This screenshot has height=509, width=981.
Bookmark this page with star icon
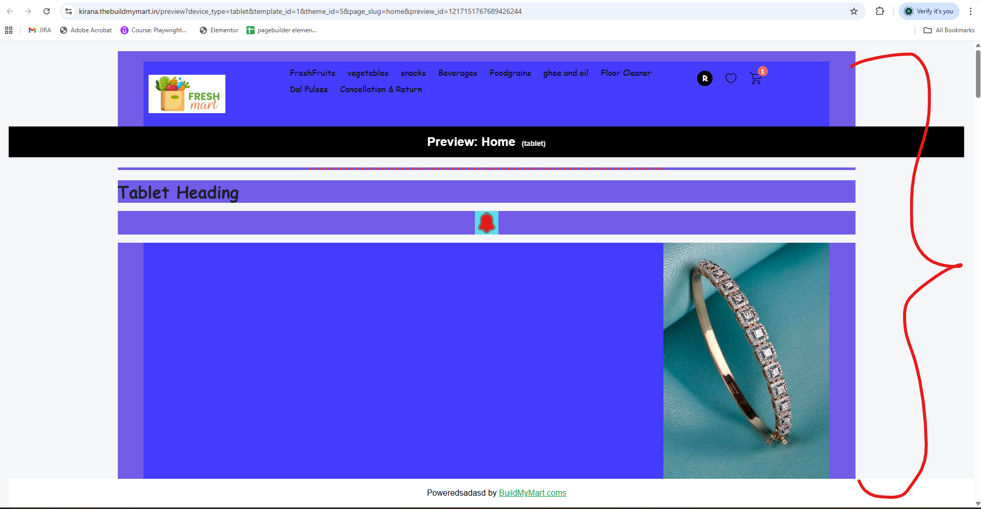pos(854,11)
